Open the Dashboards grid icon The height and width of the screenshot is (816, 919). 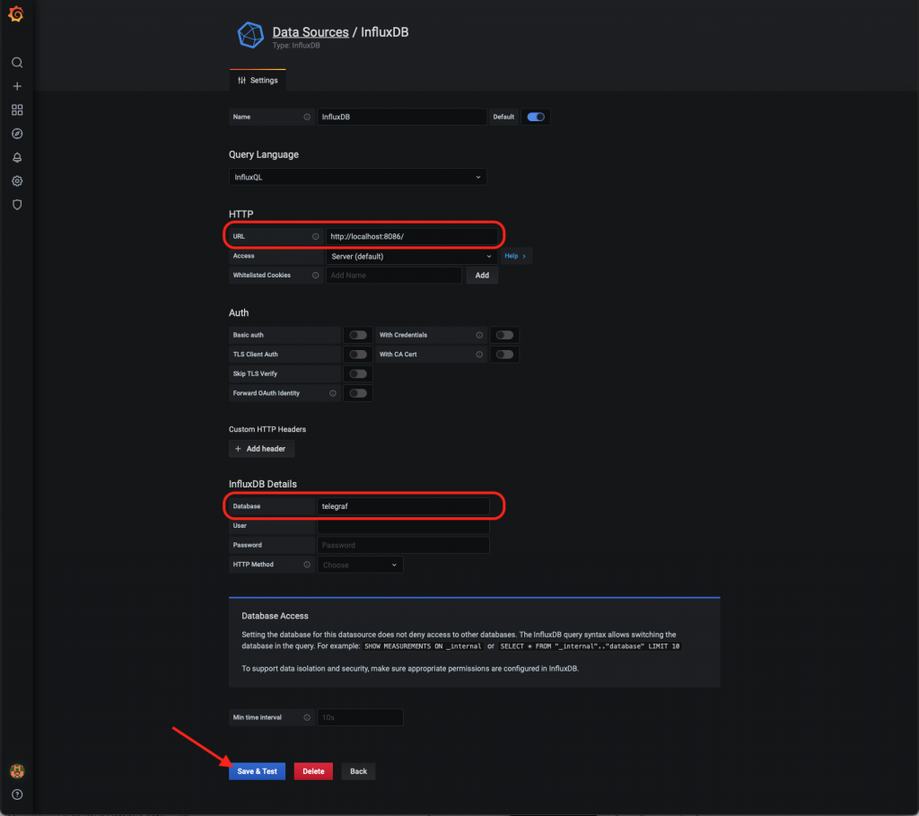coord(17,110)
